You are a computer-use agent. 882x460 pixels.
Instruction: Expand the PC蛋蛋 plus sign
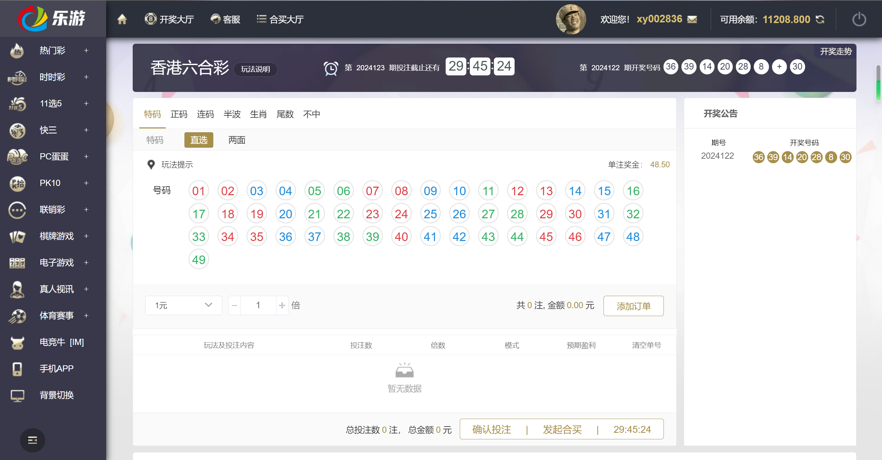point(86,157)
